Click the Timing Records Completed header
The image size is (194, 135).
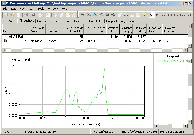coord(73,29)
